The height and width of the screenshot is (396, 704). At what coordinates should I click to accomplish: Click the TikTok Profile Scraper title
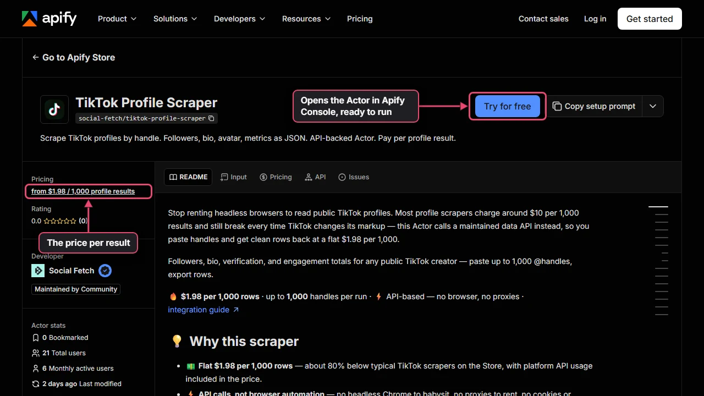[146, 103]
